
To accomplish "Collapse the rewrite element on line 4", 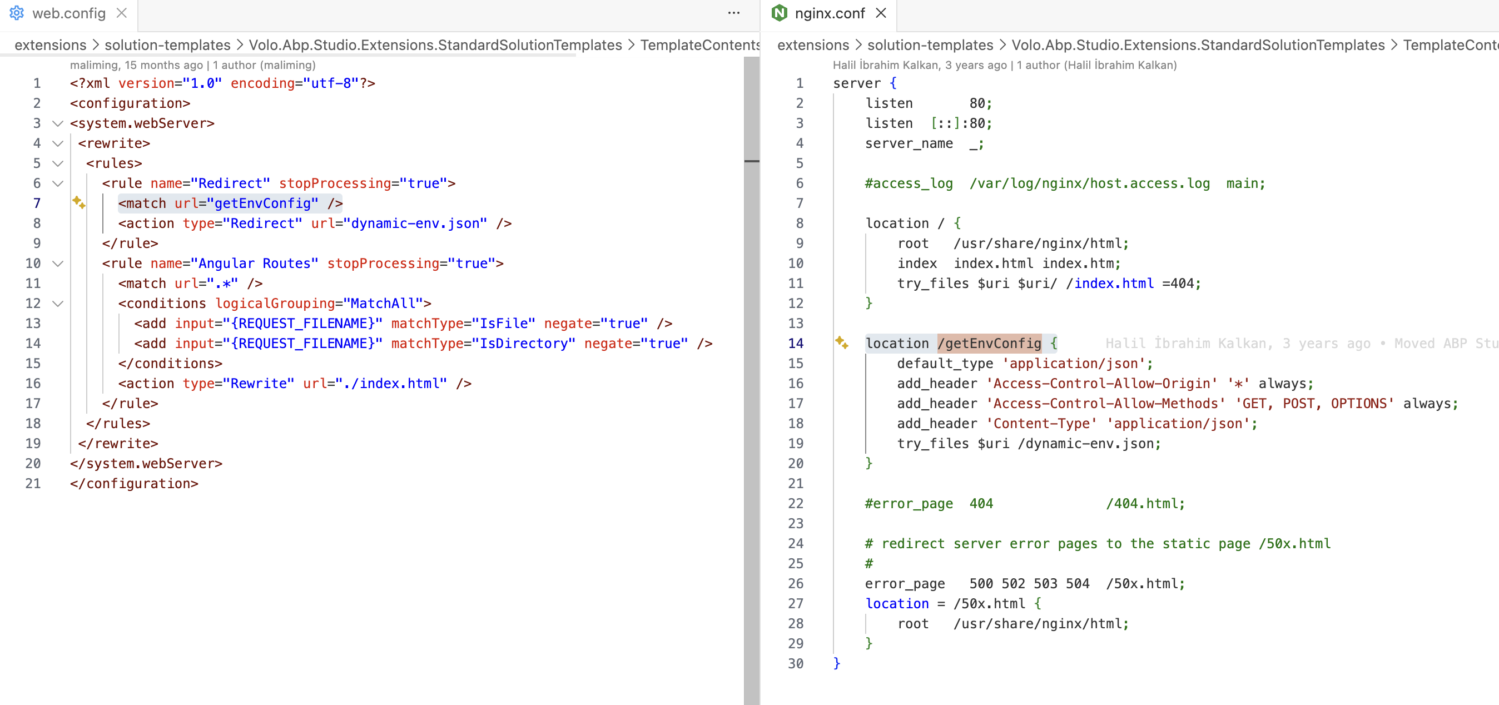I will tap(58, 143).
